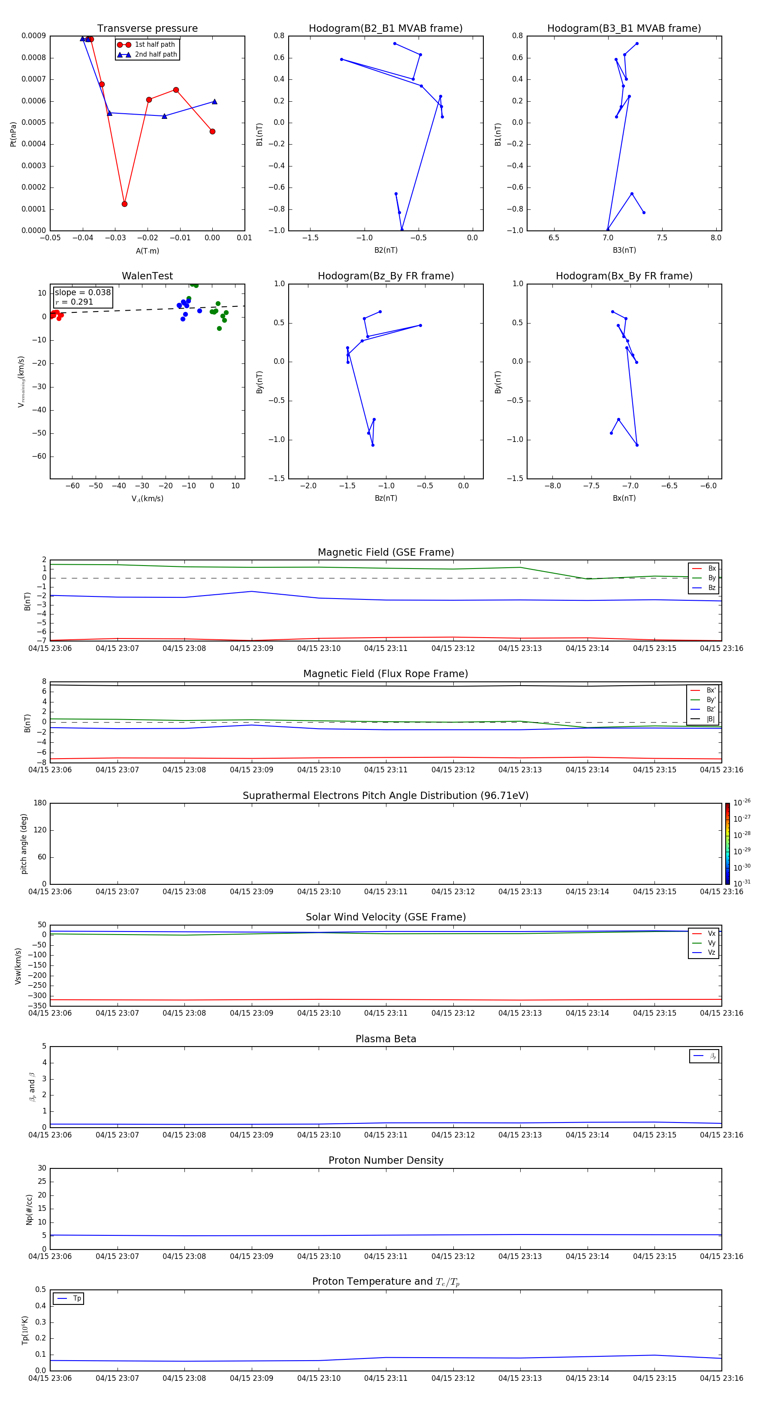Click the 'Proton Number Density' title
Image resolution: width=772 pixels, height=1416 pixels.
[x=386, y=1160]
